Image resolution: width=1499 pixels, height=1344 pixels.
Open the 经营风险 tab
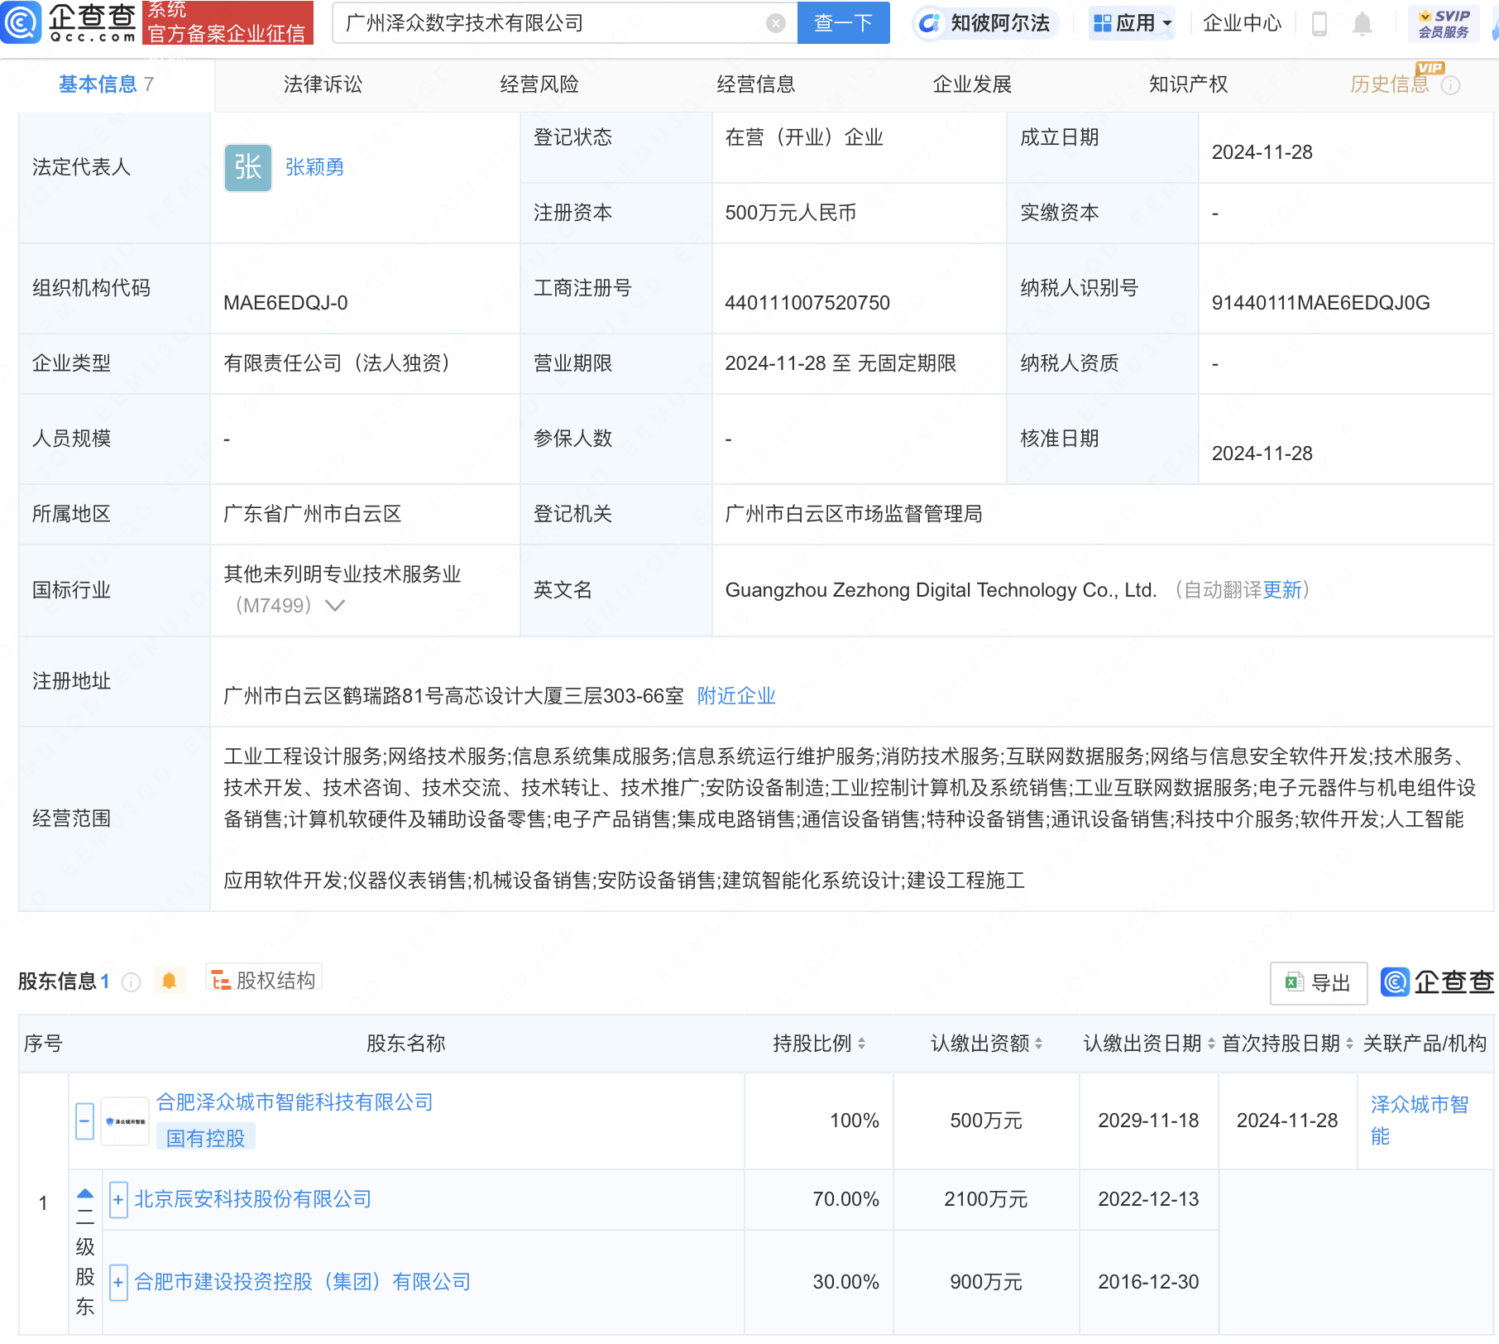pyautogui.click(x=539, y=84)
